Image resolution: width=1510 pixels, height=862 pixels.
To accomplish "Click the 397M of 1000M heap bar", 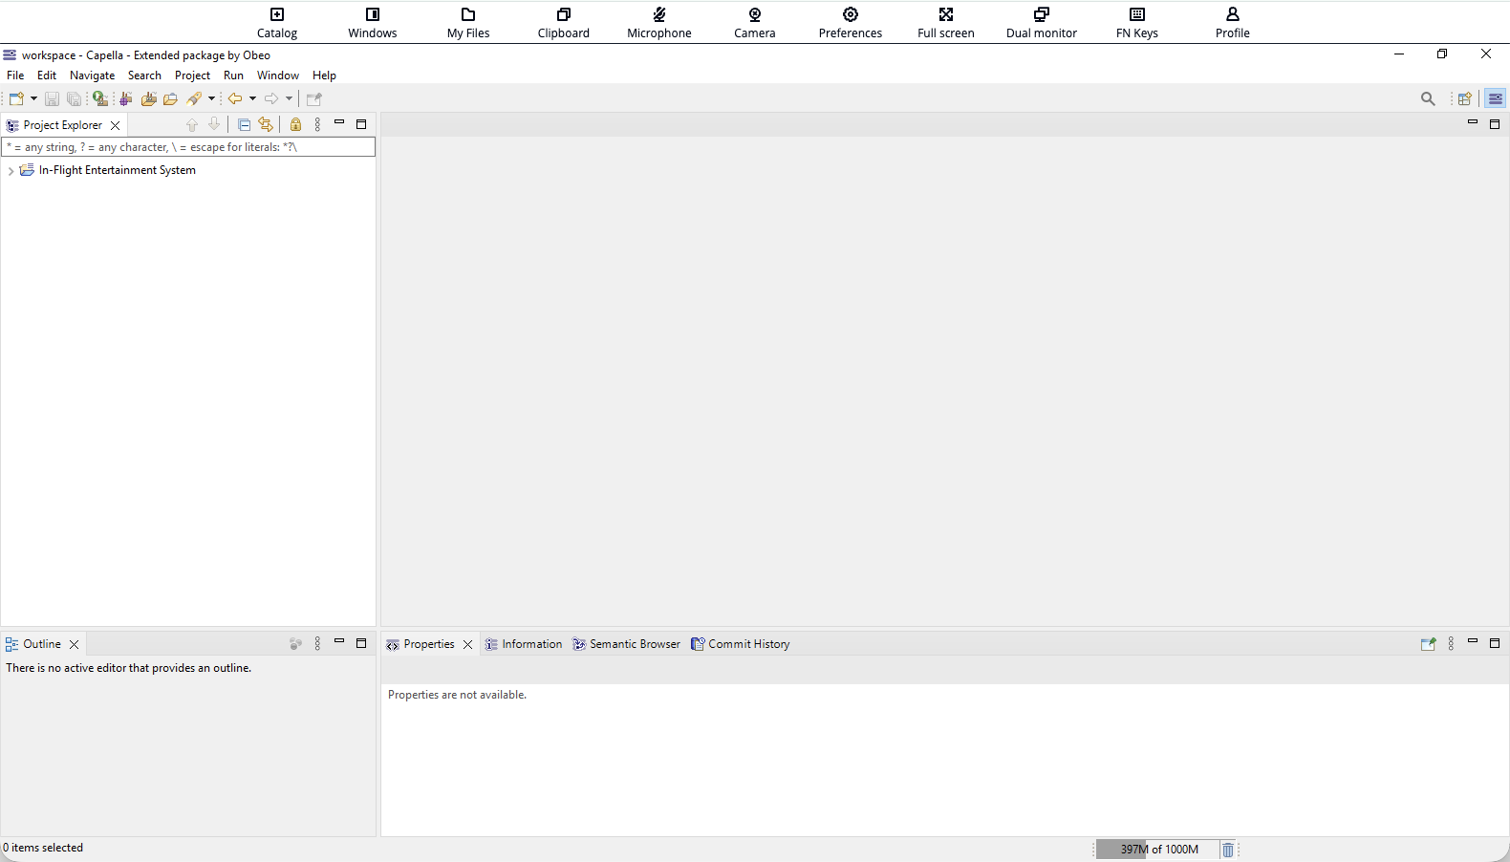I will click(x=1157, y=850).
